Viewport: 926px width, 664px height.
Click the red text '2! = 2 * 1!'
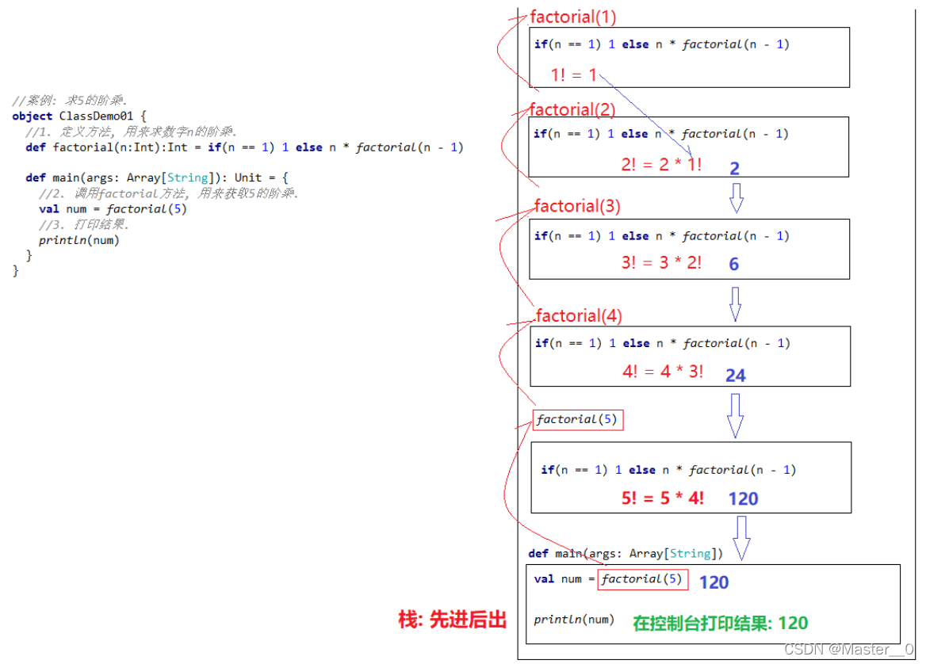click(661, 164)
